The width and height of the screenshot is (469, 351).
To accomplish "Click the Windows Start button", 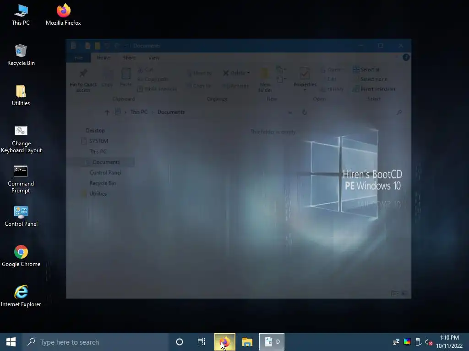I will tap(11, 342).
